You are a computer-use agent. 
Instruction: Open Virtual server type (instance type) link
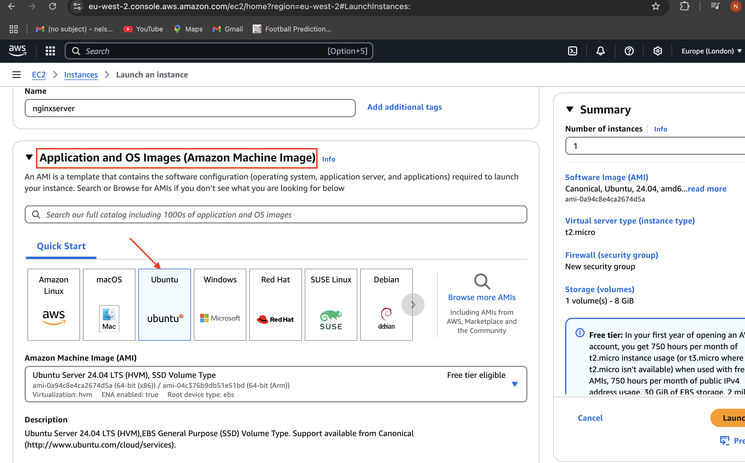coord(630,221)
